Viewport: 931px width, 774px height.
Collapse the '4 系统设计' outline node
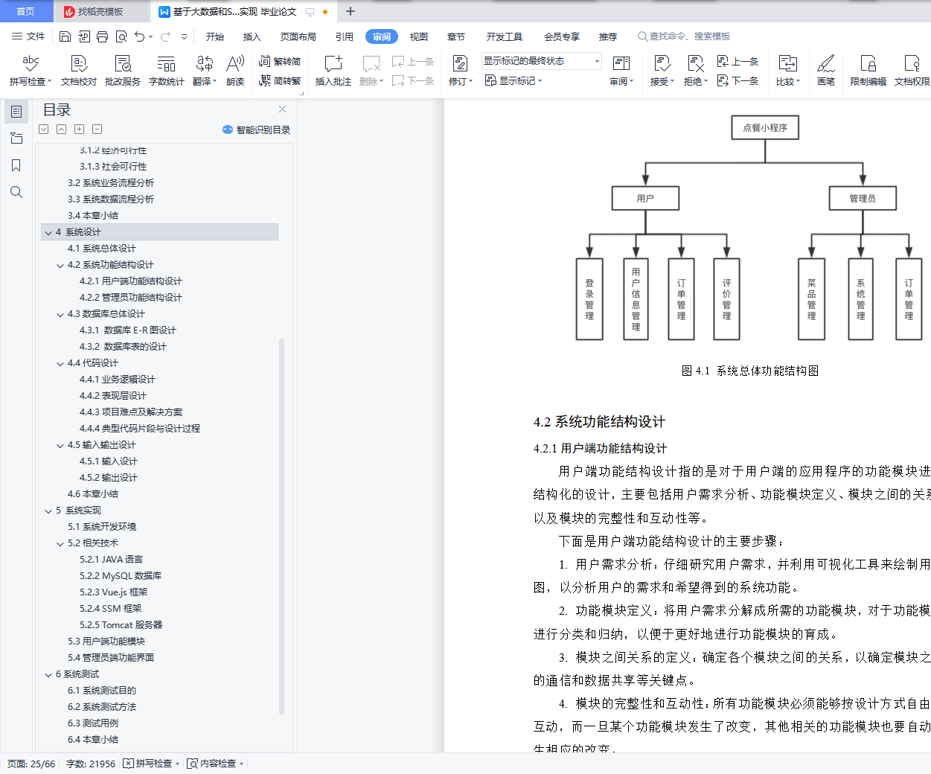(48, 232)
